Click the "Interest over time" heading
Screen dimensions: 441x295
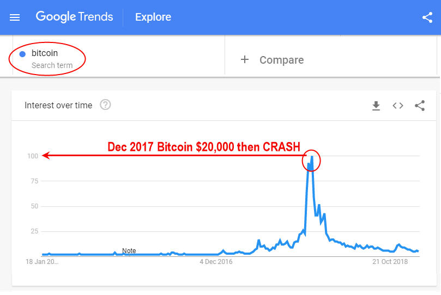click(58, 105)
